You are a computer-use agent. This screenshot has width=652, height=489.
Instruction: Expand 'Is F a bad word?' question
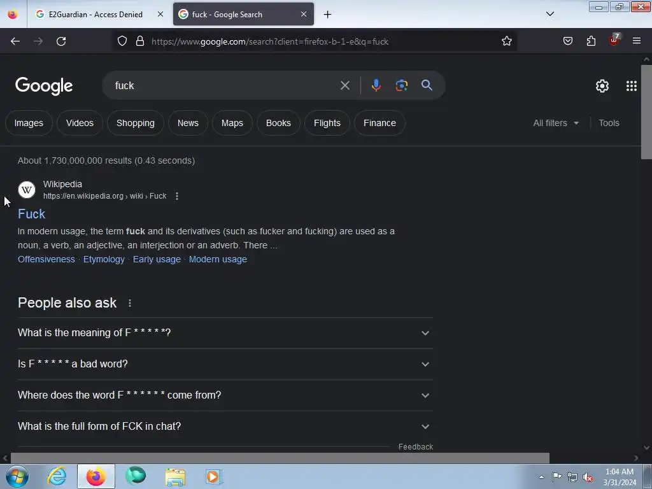pyautogui.click(x=225, y=364)
